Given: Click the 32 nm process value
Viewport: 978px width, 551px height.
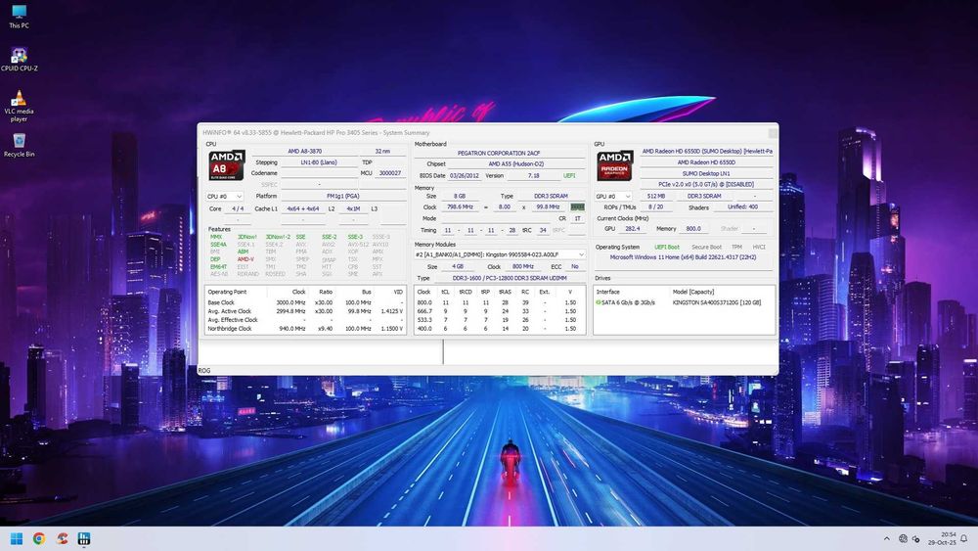Looking at the screenshot, I should (383, 151).
